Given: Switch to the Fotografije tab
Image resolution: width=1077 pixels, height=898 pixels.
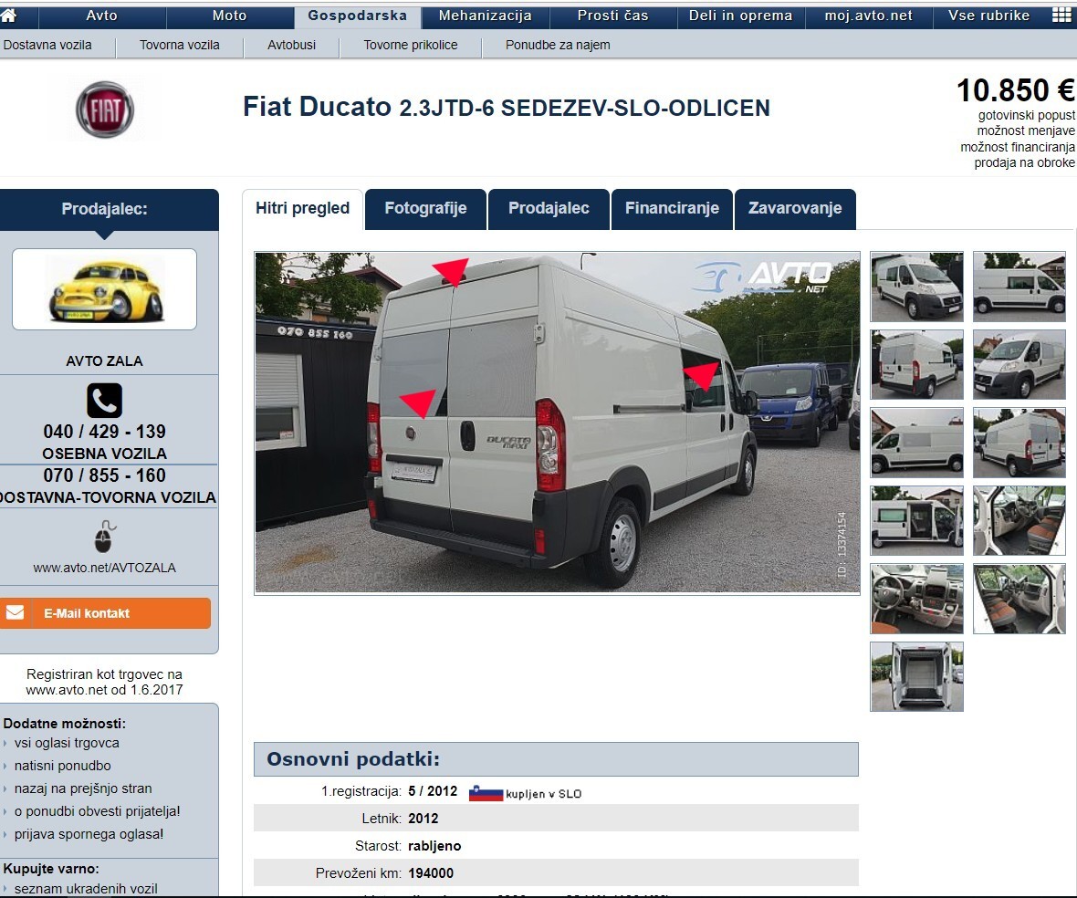Looking at the screenshot, I should click(x=425, y=209).
